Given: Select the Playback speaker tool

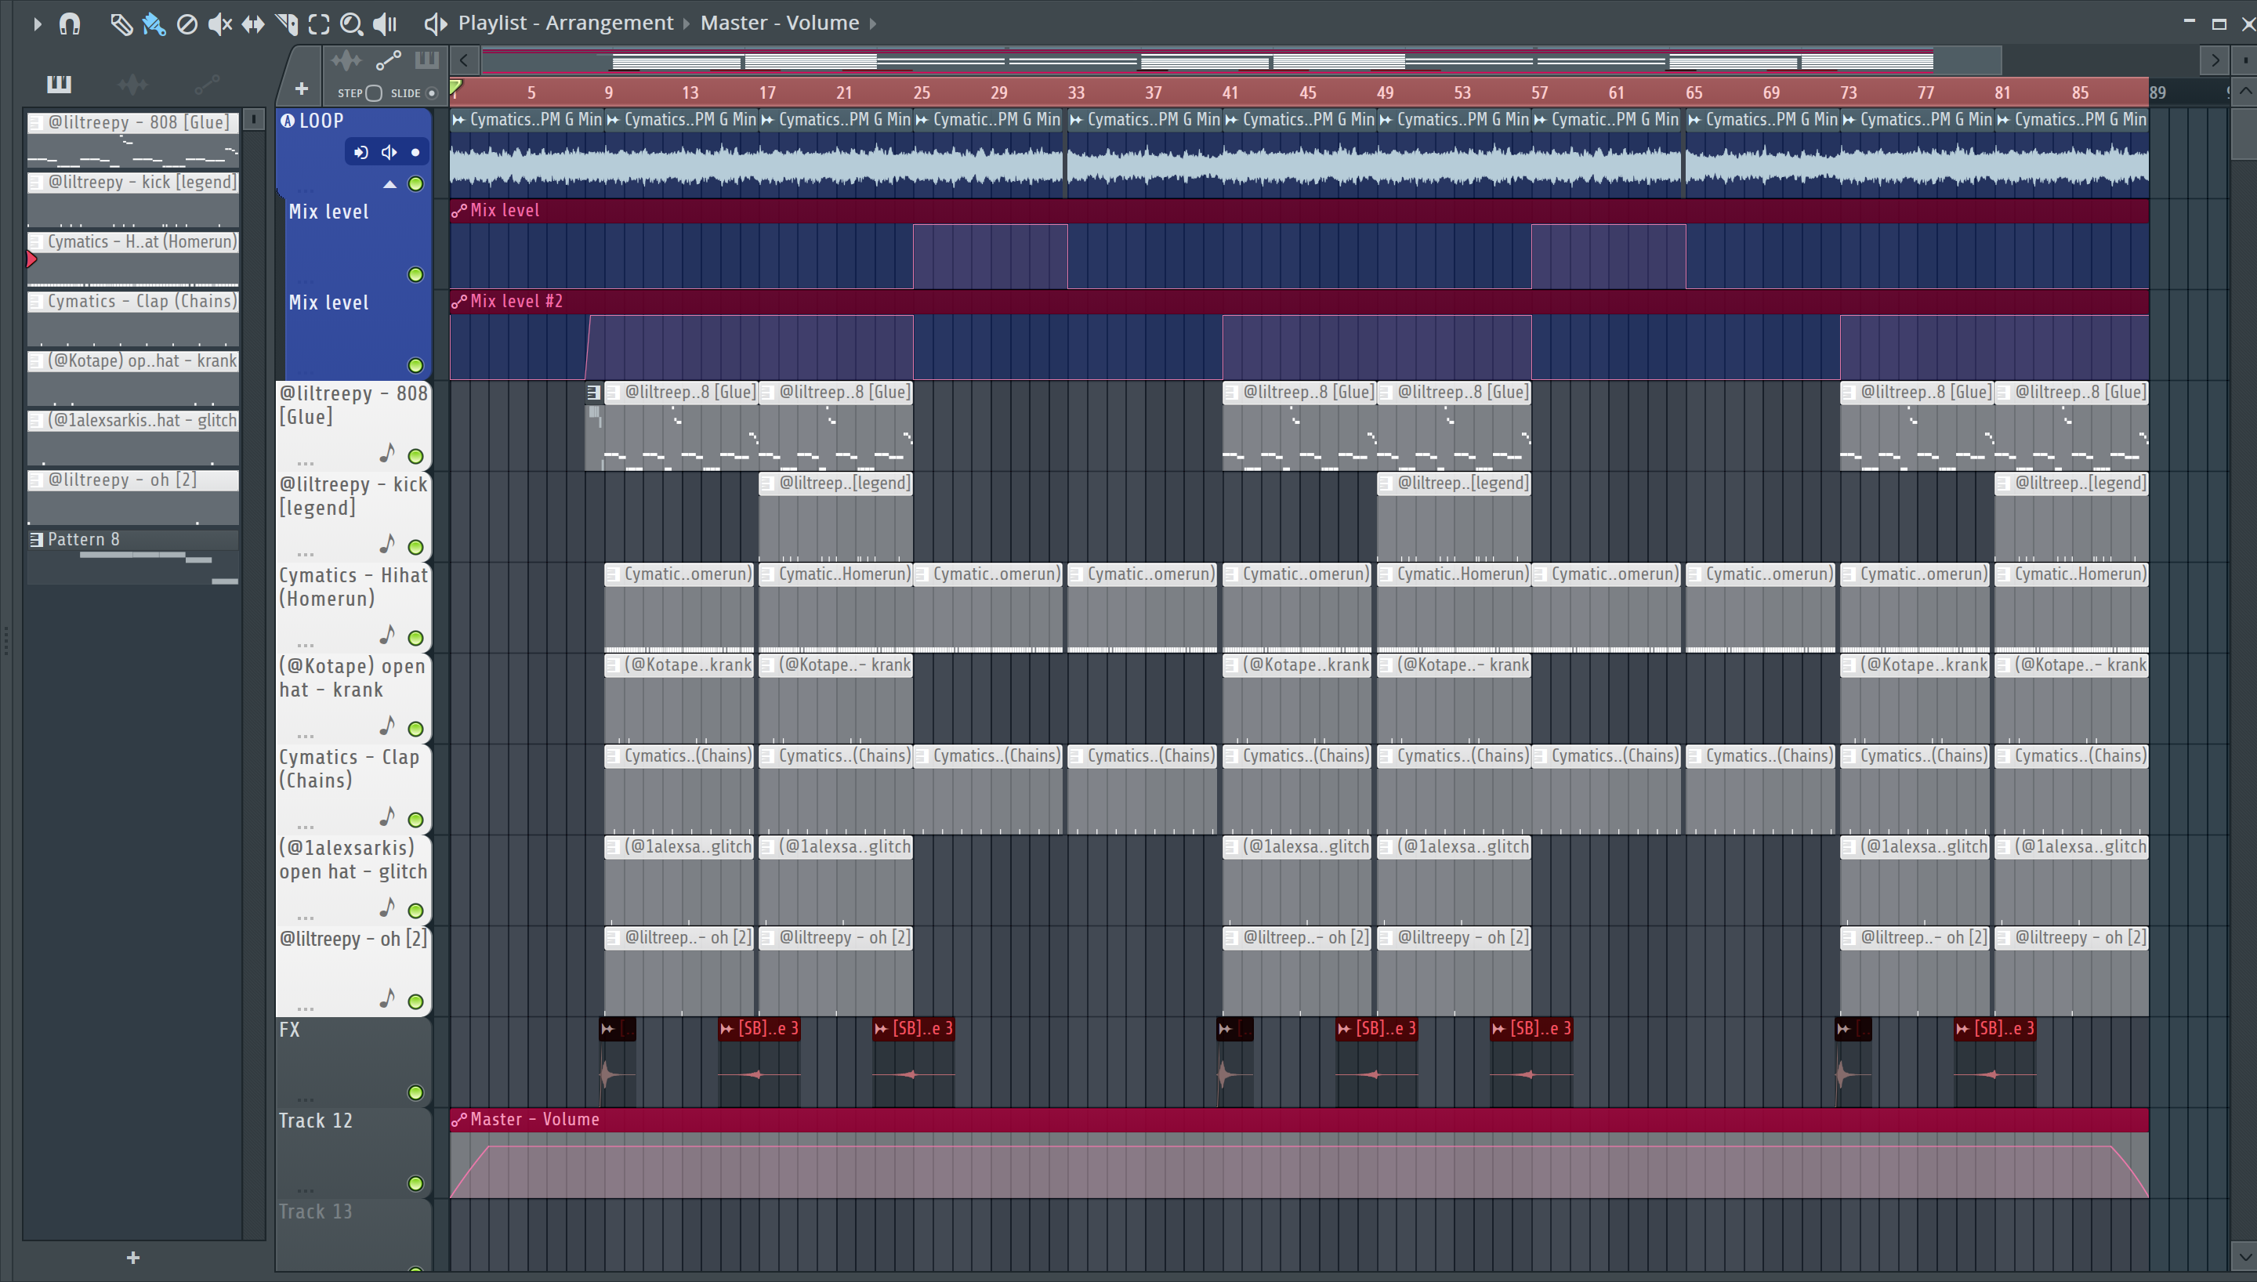Looking at the screenshot, I should click(385, 24).
